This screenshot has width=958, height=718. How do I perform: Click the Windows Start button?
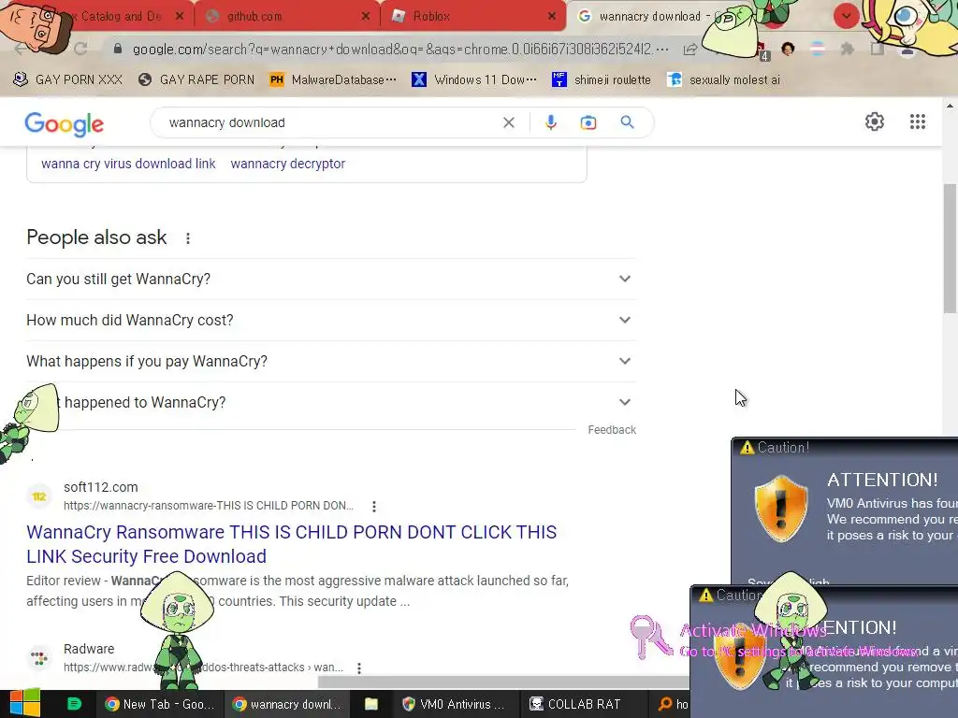click(24, 704)
